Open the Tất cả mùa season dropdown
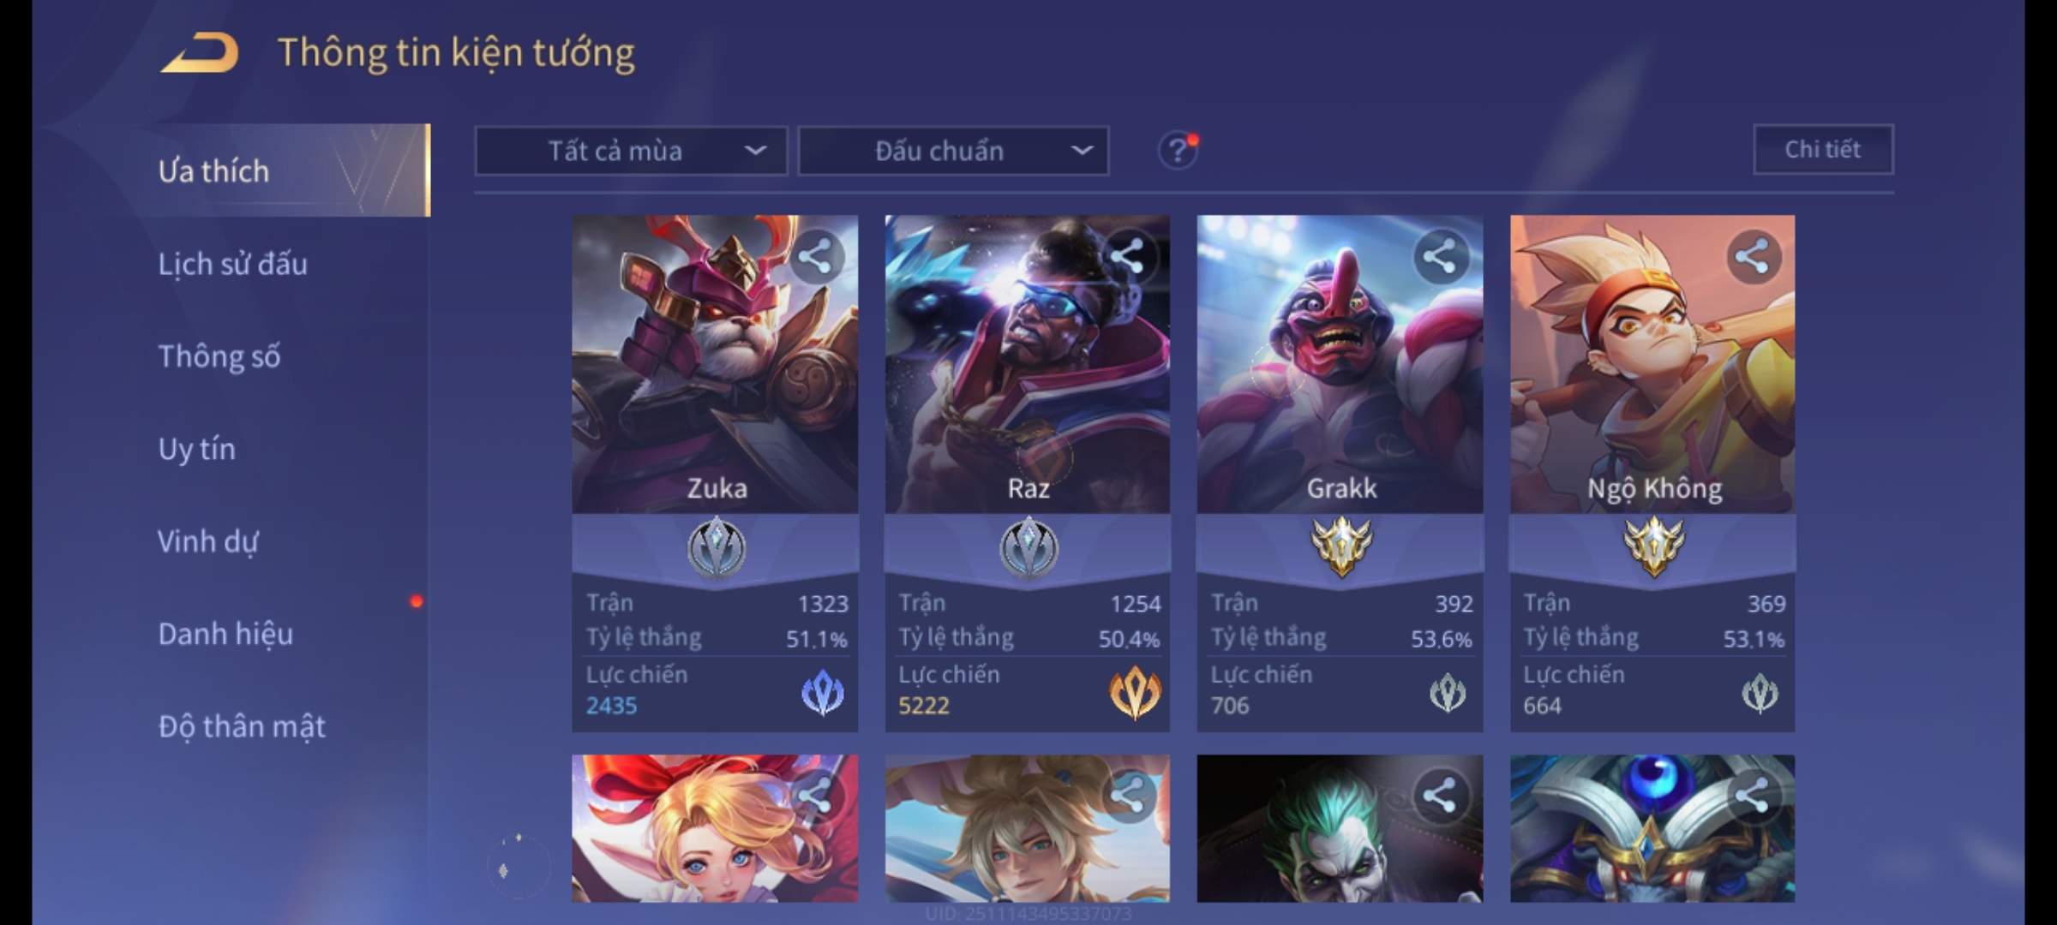 click(x=631, y=152)
